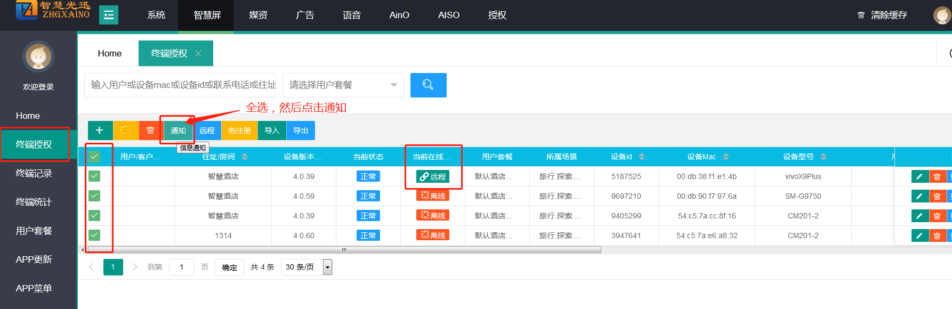Click the 清除缓存 trash icon in header

[x=861, y=15]
